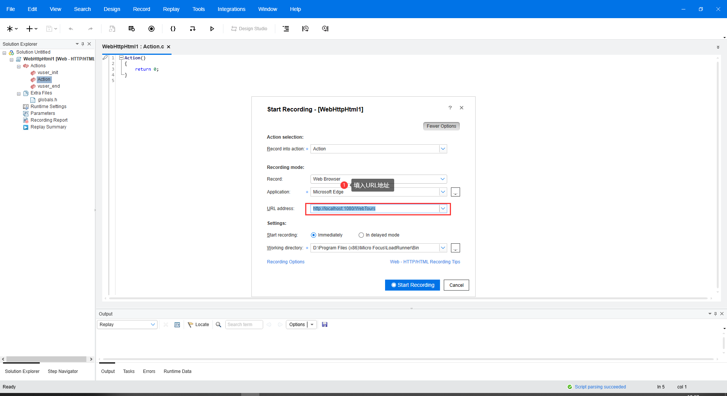727x396 pixels.
Task: Click the indented lines steps toolbar icon
Action: tap(286, 29)
